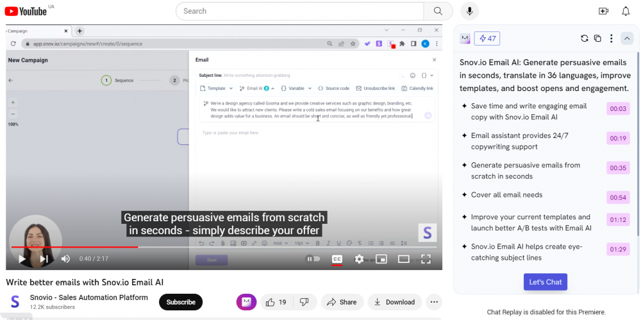Screen dimensions: 641x320
Task: Open the tab search chevron in recorded browser
Action: pyautogui.click(x=387, y=30)
